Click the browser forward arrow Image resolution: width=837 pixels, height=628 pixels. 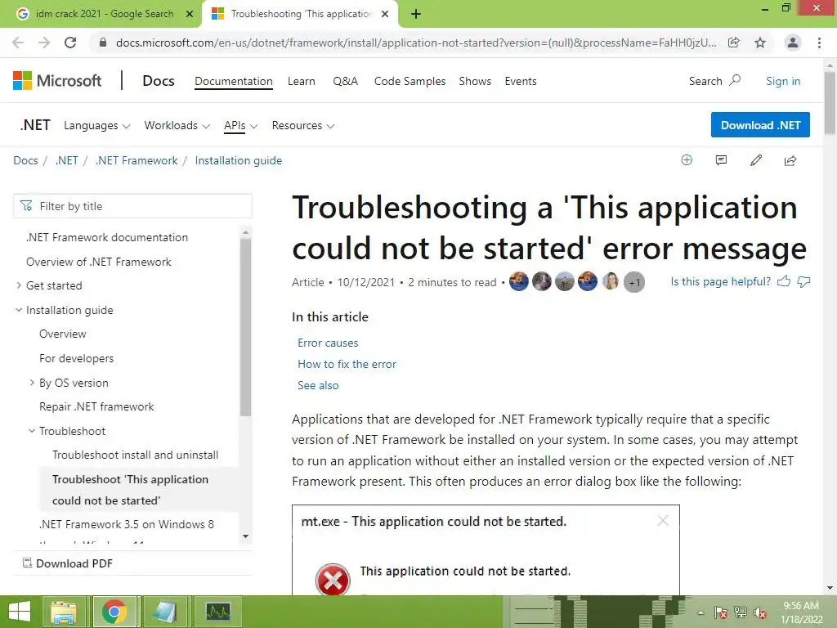44,43
